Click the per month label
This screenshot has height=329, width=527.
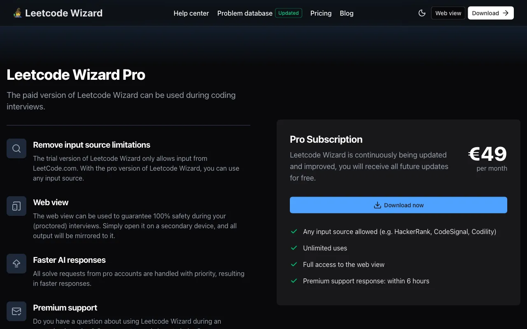[492, 168]
